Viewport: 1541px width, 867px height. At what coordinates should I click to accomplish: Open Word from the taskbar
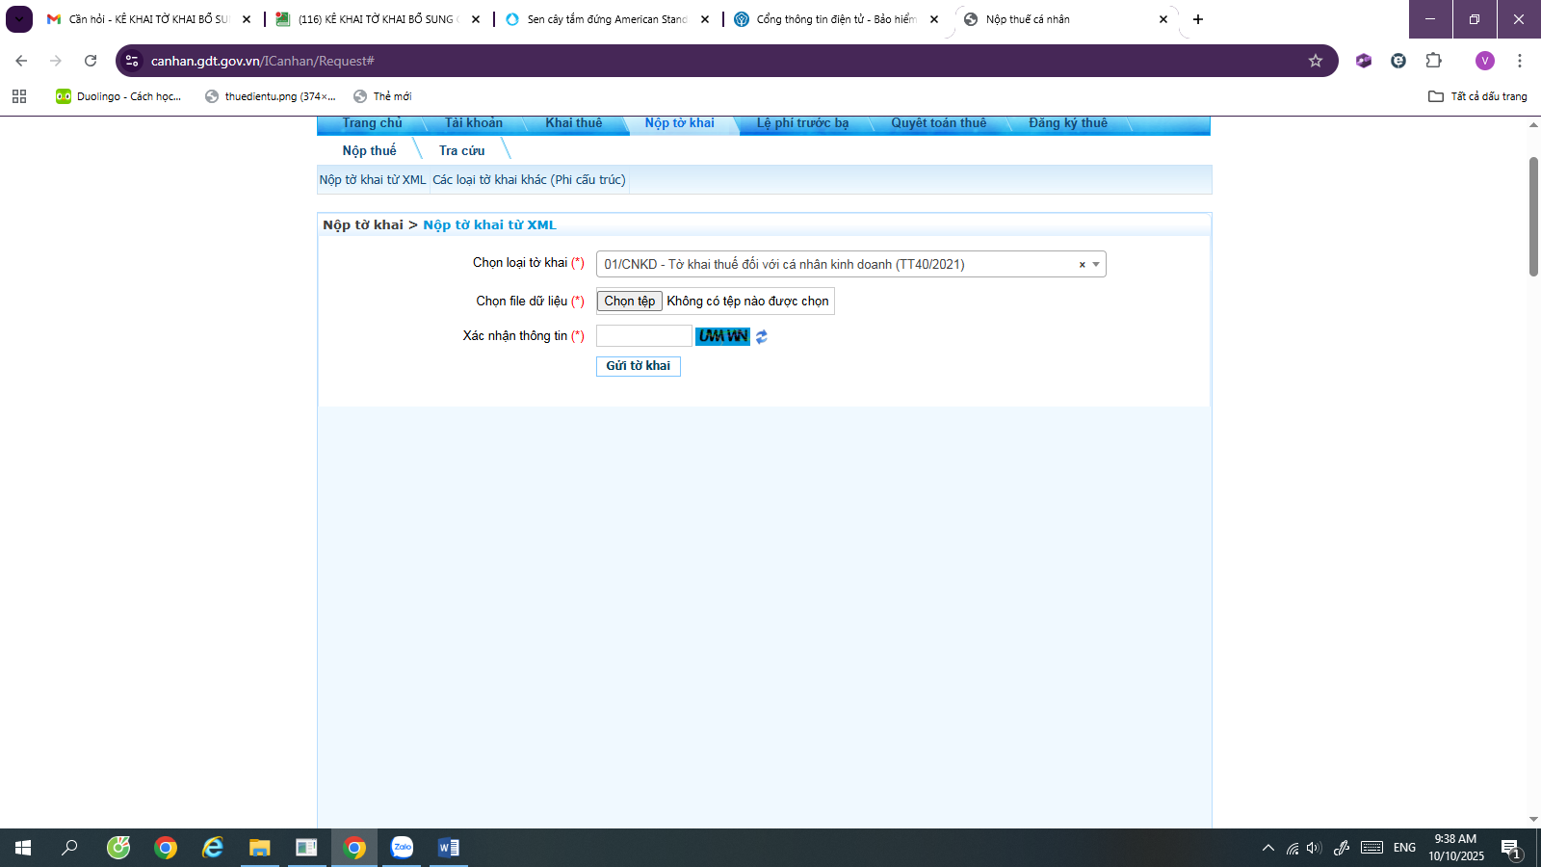(x=448, y=848)
